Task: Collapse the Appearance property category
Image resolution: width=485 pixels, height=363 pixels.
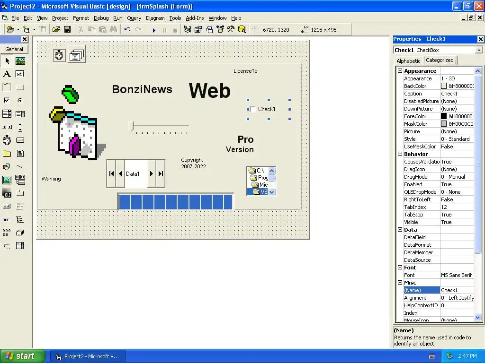Action: click(400, 71)
